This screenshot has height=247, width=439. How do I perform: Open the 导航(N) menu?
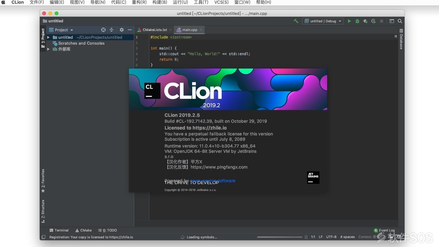pos(98,2)
